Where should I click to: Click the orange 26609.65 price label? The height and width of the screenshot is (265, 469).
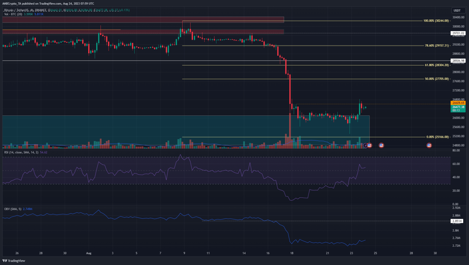458,103
